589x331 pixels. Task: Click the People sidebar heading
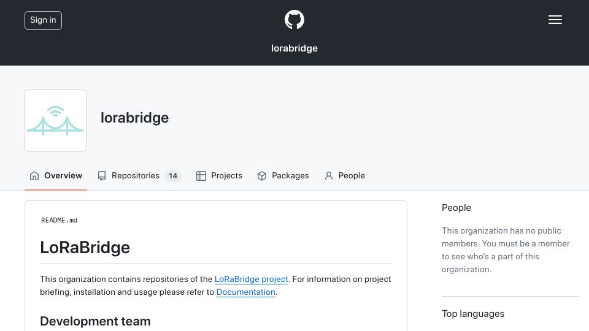[x=456, y=208]
